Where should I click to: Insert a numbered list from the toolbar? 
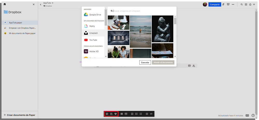coord(141,114)
